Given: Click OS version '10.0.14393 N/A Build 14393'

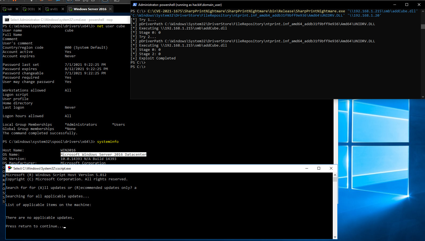Looking at the screenshot, I should coord(88,159).
